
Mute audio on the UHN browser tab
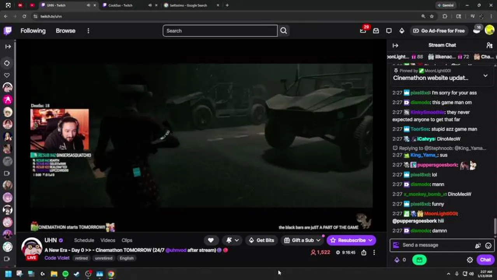click(x=88, y=5)
